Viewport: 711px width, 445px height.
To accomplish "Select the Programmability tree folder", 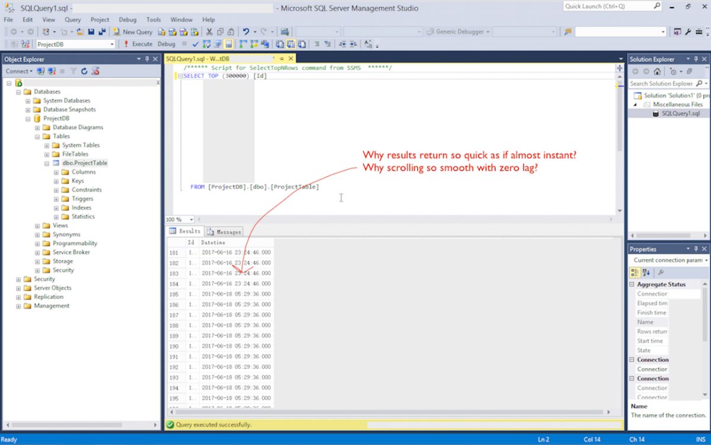I will [x=75, y=243].
